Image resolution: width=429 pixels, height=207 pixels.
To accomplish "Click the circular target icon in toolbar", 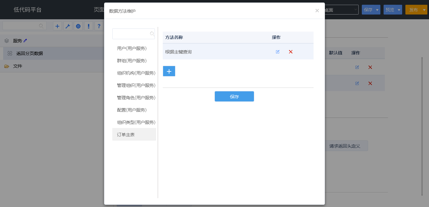I will coord(78,26).
